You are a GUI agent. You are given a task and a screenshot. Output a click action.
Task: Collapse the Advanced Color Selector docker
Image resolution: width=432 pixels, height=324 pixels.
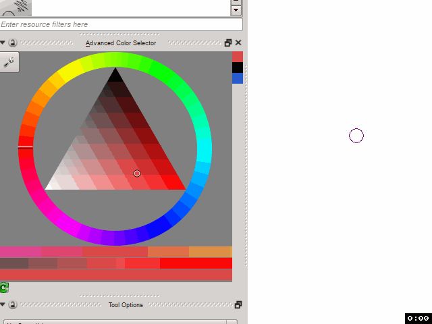(3, 43)
